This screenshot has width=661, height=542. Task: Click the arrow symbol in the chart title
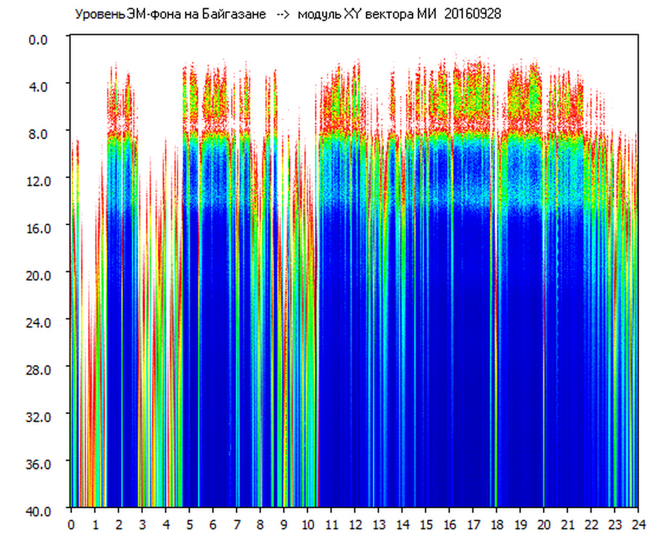tap(283, 15)
